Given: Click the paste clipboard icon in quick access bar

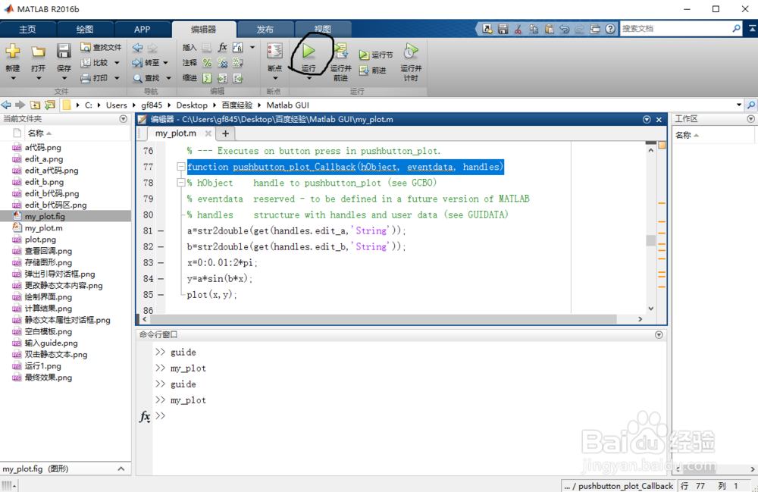Looking at the screenshot, I should pos(549,29).
